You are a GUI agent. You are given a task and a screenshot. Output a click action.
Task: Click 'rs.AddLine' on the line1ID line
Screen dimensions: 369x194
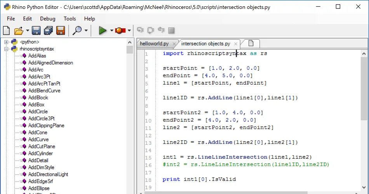pos(215,98)
